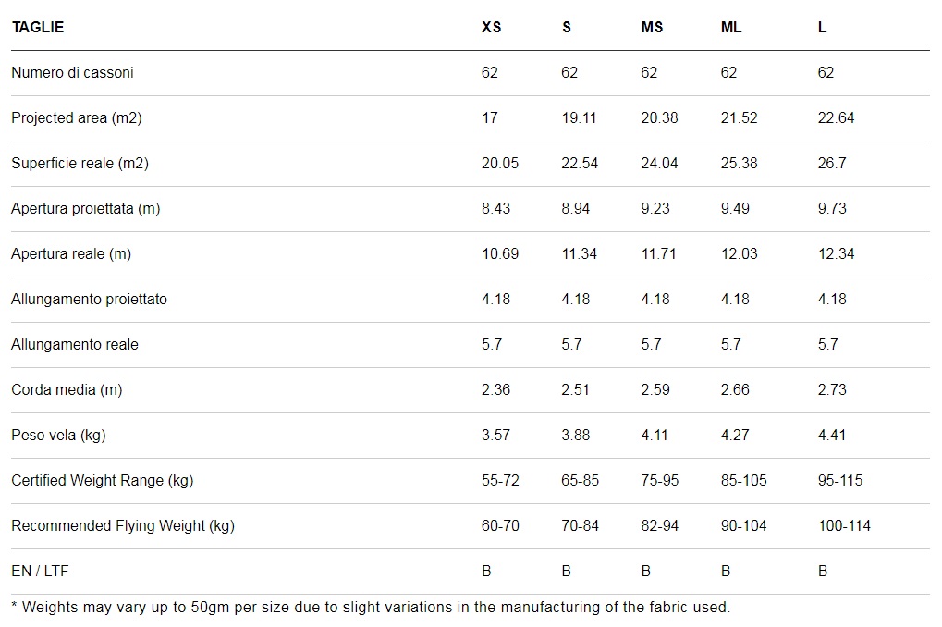Click the EN / LTF row label

click(40, 572)
